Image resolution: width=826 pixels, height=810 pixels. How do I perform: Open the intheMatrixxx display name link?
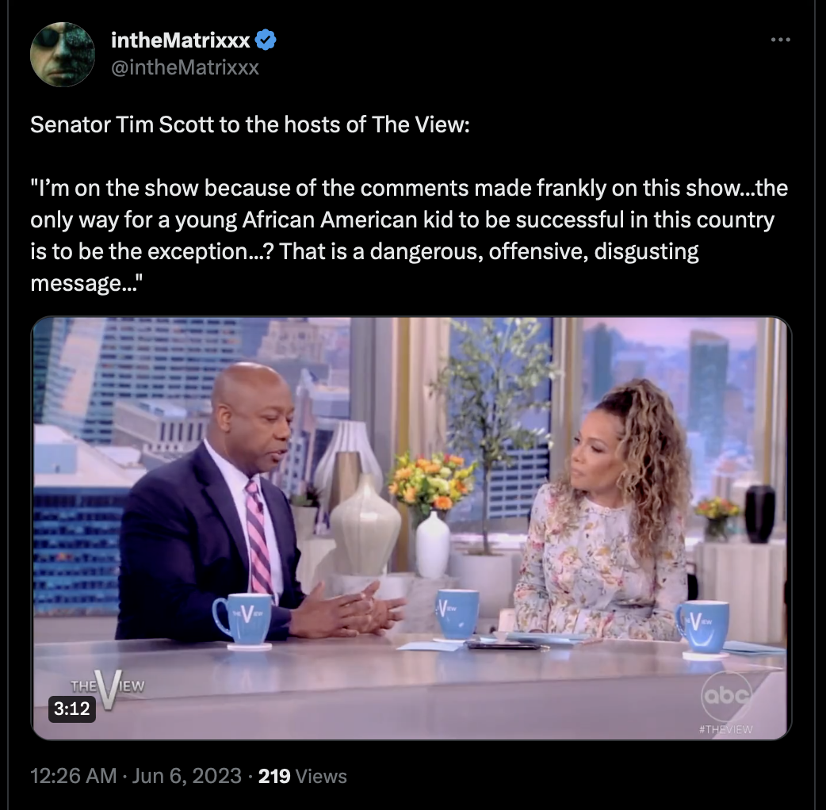coord(181,40)
